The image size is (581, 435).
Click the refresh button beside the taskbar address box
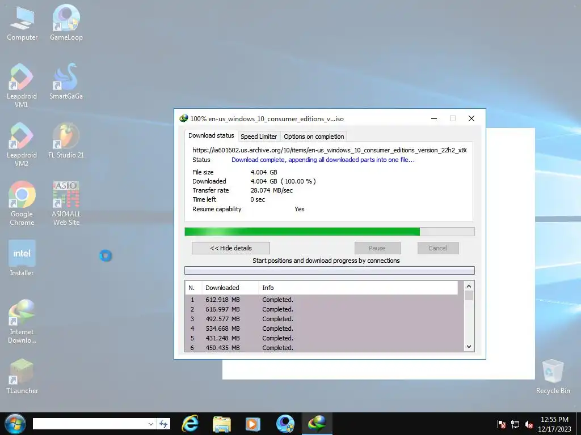[163, 424]
